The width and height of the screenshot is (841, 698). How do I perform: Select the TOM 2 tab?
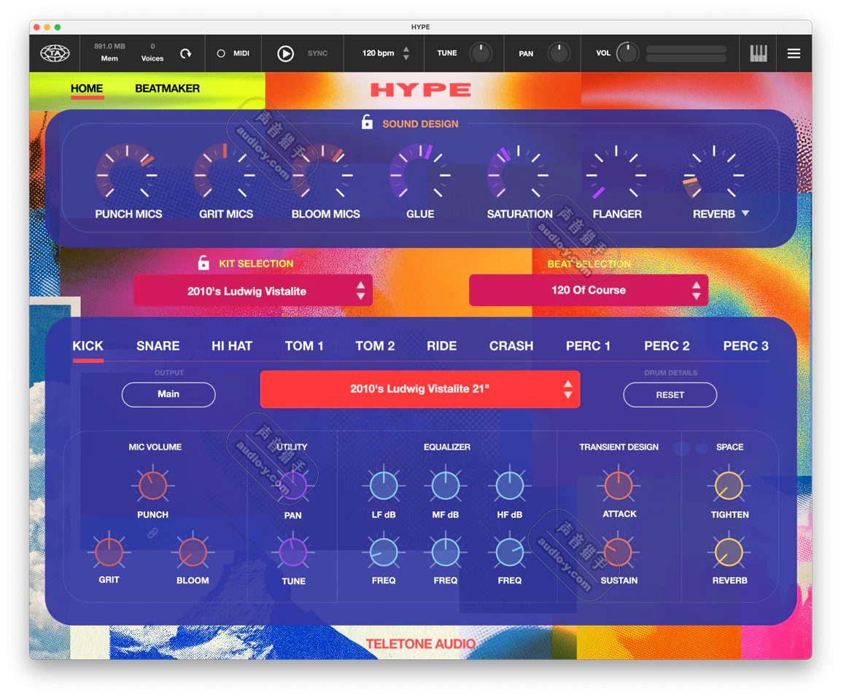coord(375,346)
